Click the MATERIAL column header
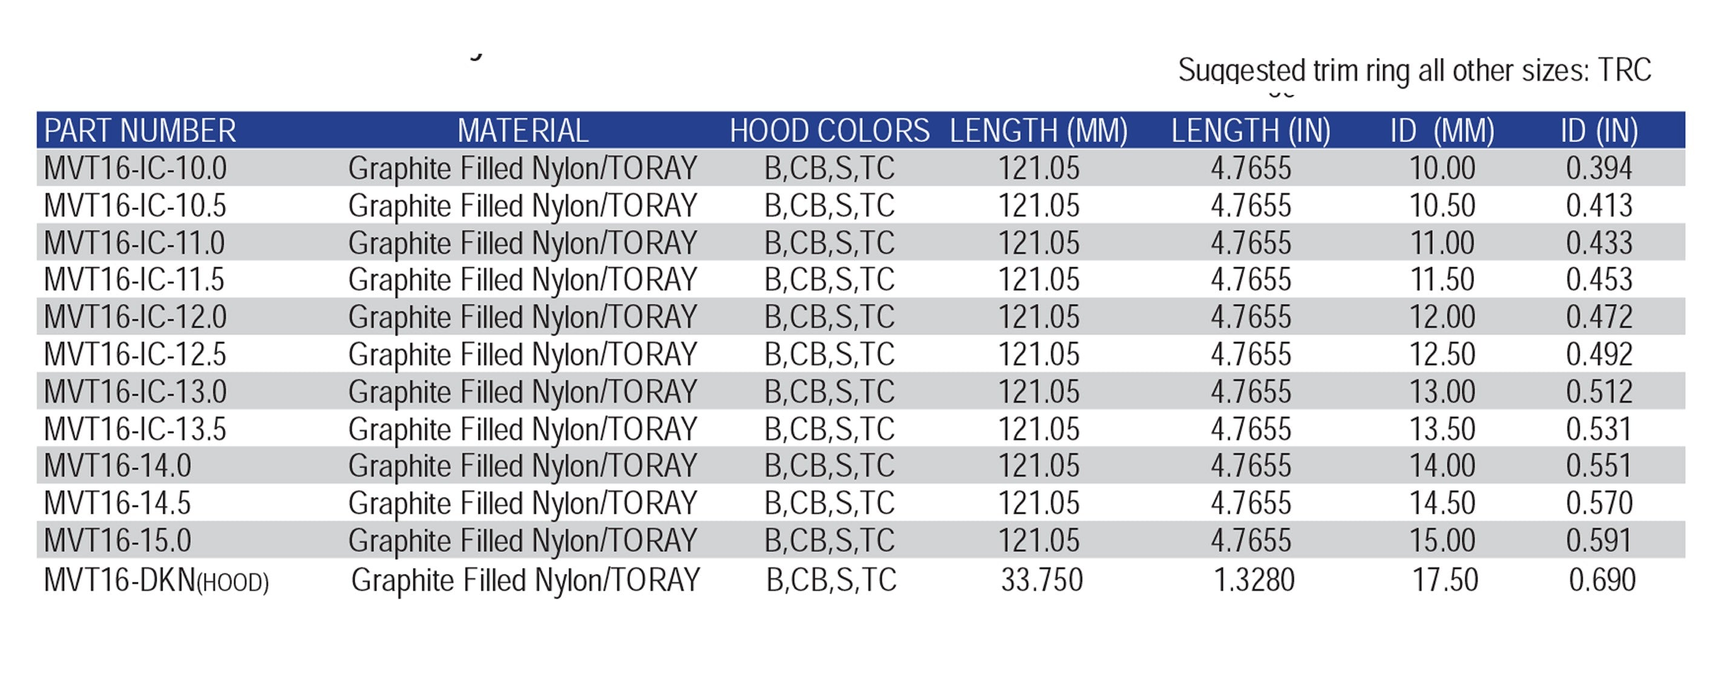Screen dimensions: 1716x681 point(523,131)
